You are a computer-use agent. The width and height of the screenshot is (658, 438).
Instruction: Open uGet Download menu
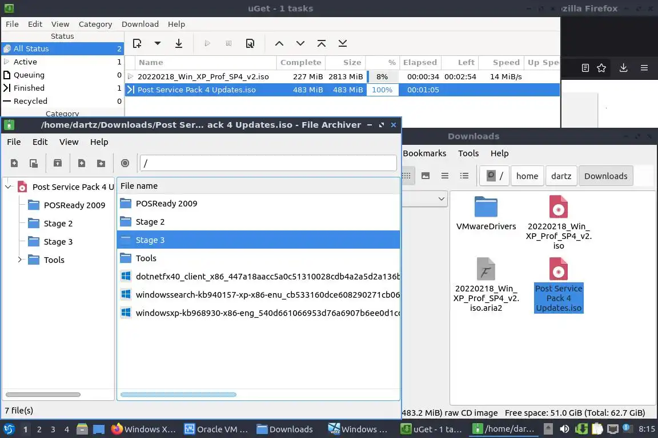140,25
